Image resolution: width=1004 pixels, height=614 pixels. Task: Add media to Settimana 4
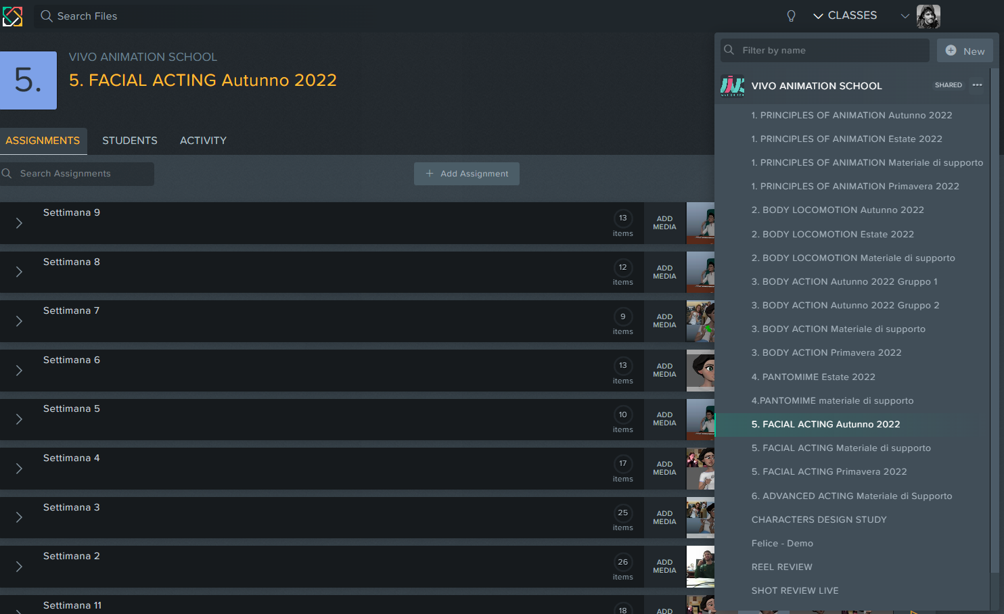pos(664,469)
